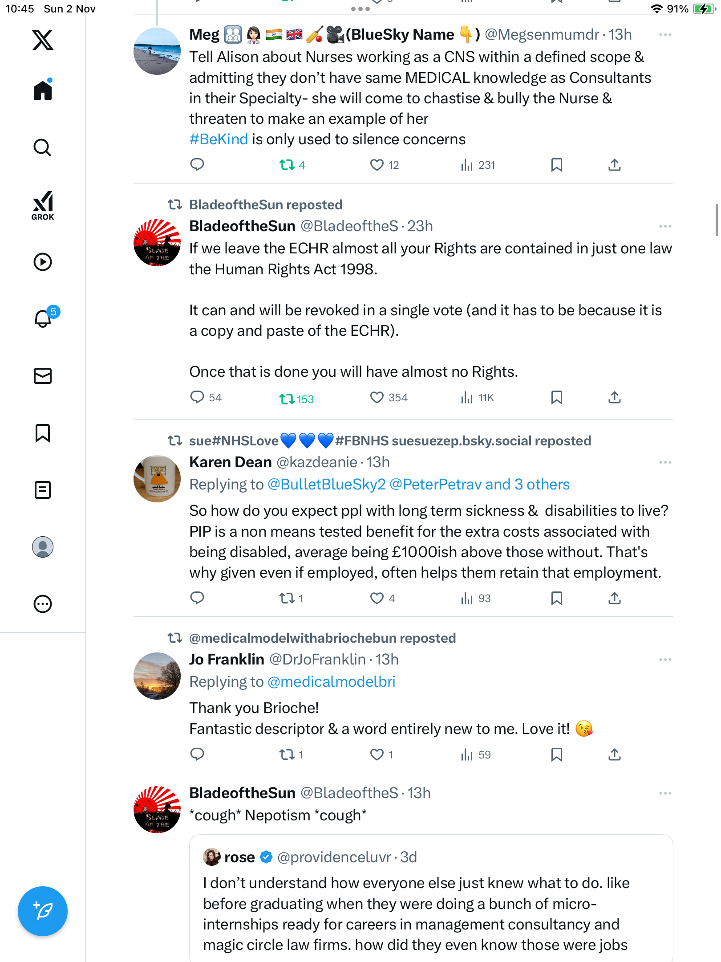Screen dimensions: 721x962
Task: Open Grok from the sidebar
Action: pos(43,206)
